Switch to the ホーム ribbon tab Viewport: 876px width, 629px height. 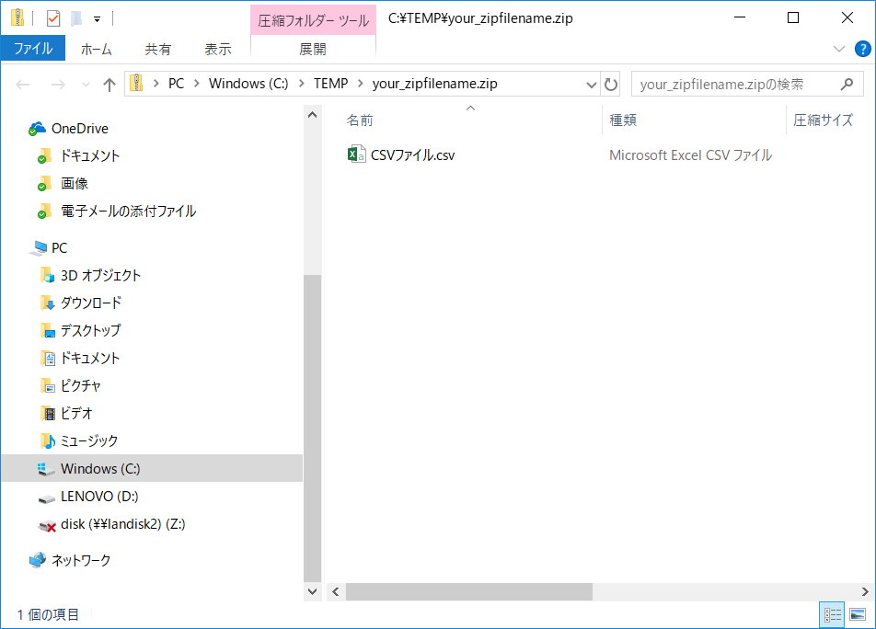(96, 49)
